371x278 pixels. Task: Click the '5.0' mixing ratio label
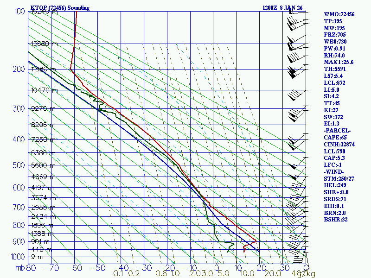point(224,274)
